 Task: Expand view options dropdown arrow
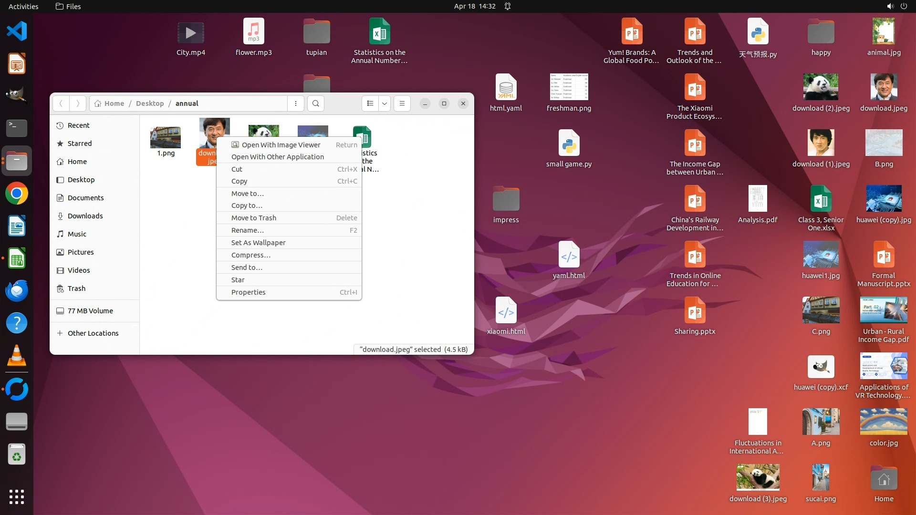[385, 103]
